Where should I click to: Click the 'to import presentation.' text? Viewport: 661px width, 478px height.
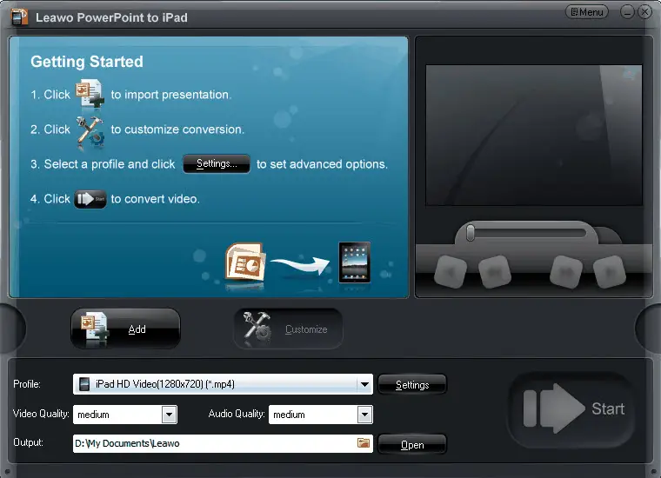(x=170, y=95)
